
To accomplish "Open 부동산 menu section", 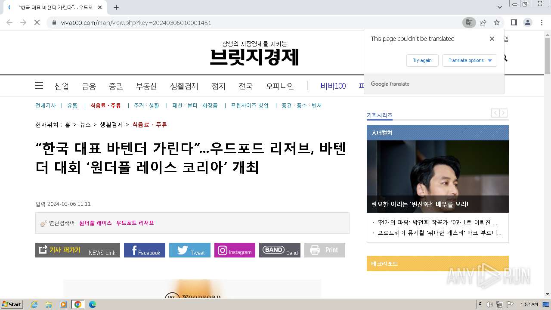I will (x=146, y=86).
